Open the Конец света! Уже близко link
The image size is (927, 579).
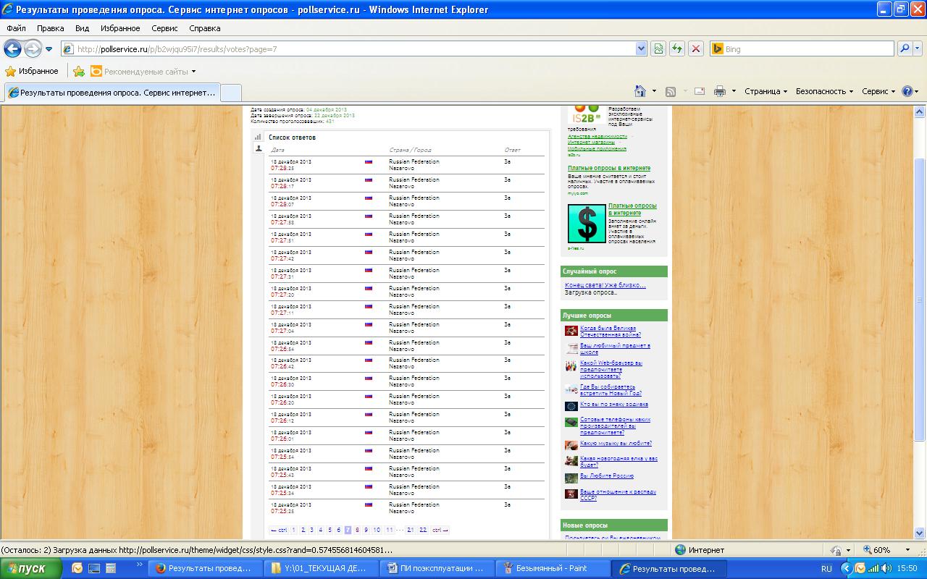[605, 285]
